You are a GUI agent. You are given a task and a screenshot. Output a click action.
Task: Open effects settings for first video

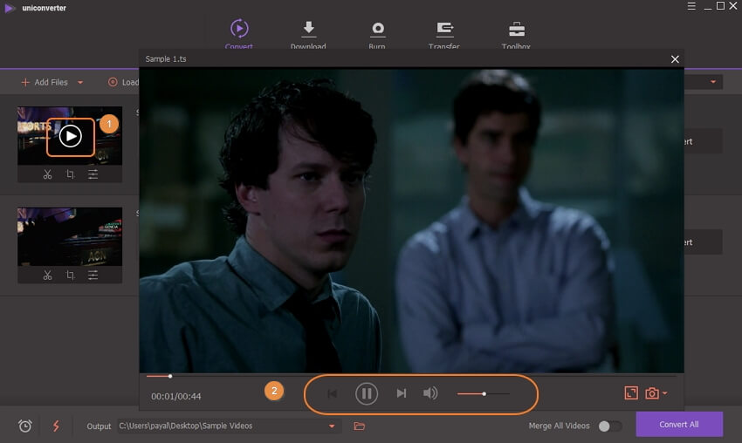93,174
